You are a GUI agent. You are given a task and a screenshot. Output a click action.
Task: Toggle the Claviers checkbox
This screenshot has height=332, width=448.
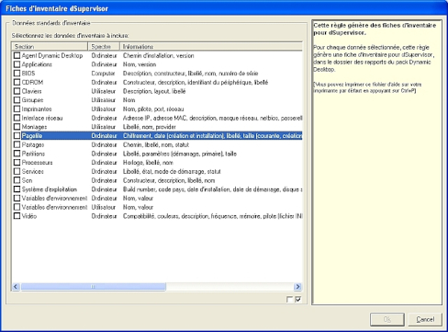click(17, 91)
